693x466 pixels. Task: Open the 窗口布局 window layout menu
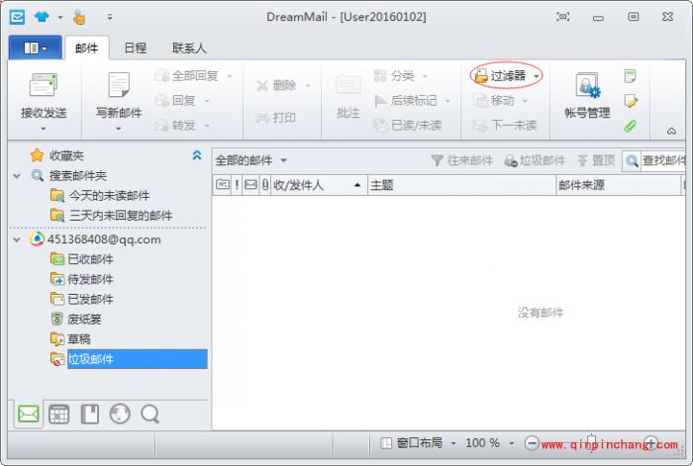[x=419, y=442]
